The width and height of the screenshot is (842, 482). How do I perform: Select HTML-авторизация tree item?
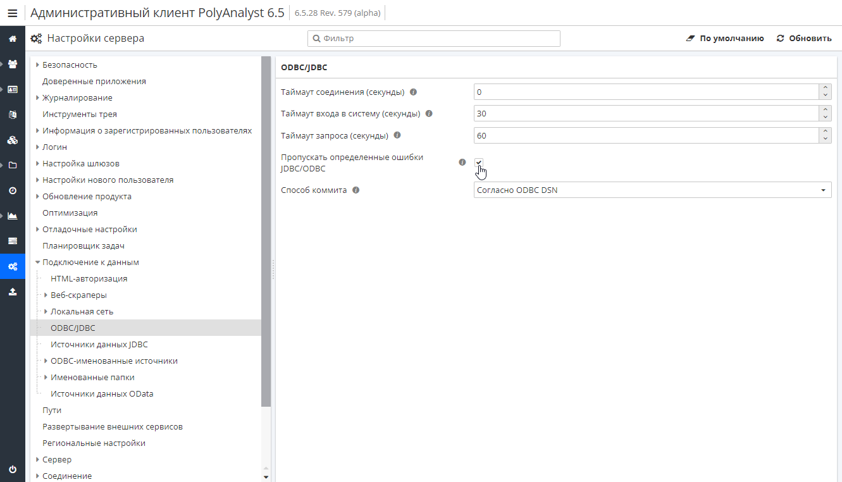coord(89,278)
